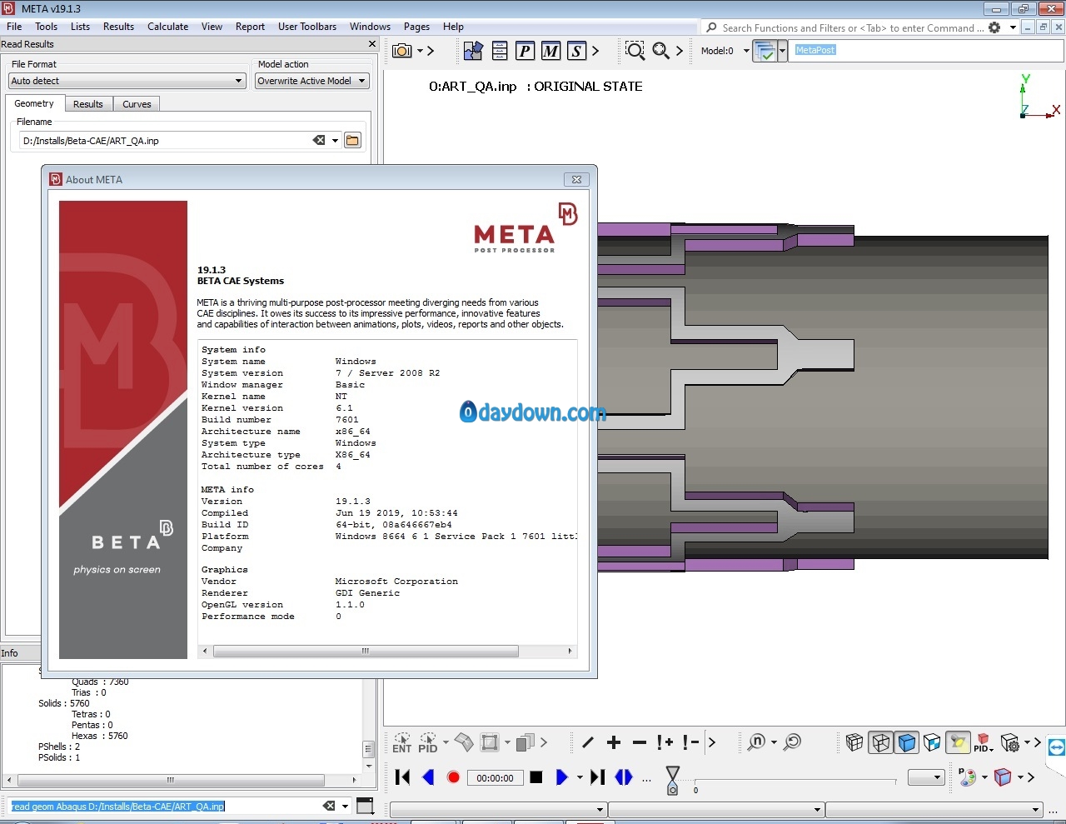The image size is (1066, 824).
Task: Open the Calculate menu
Action: click(167, 27)
